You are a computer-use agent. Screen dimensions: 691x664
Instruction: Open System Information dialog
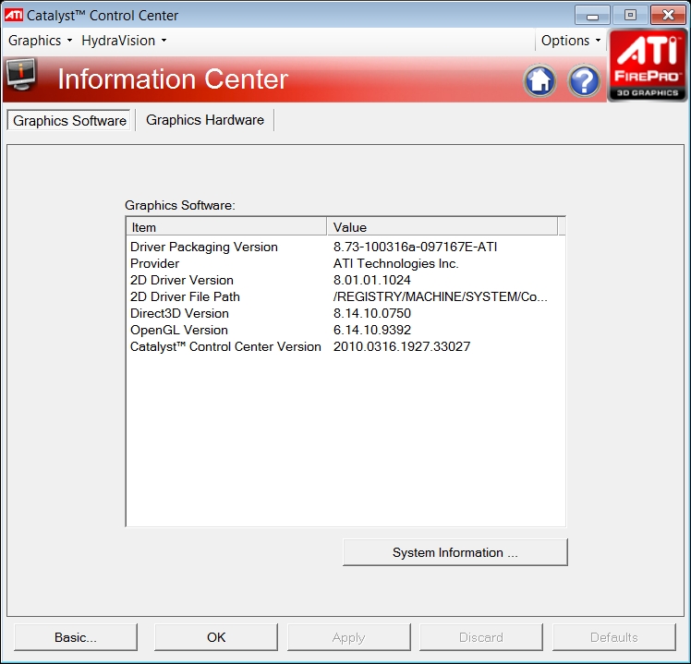click(x=455, y=552)
